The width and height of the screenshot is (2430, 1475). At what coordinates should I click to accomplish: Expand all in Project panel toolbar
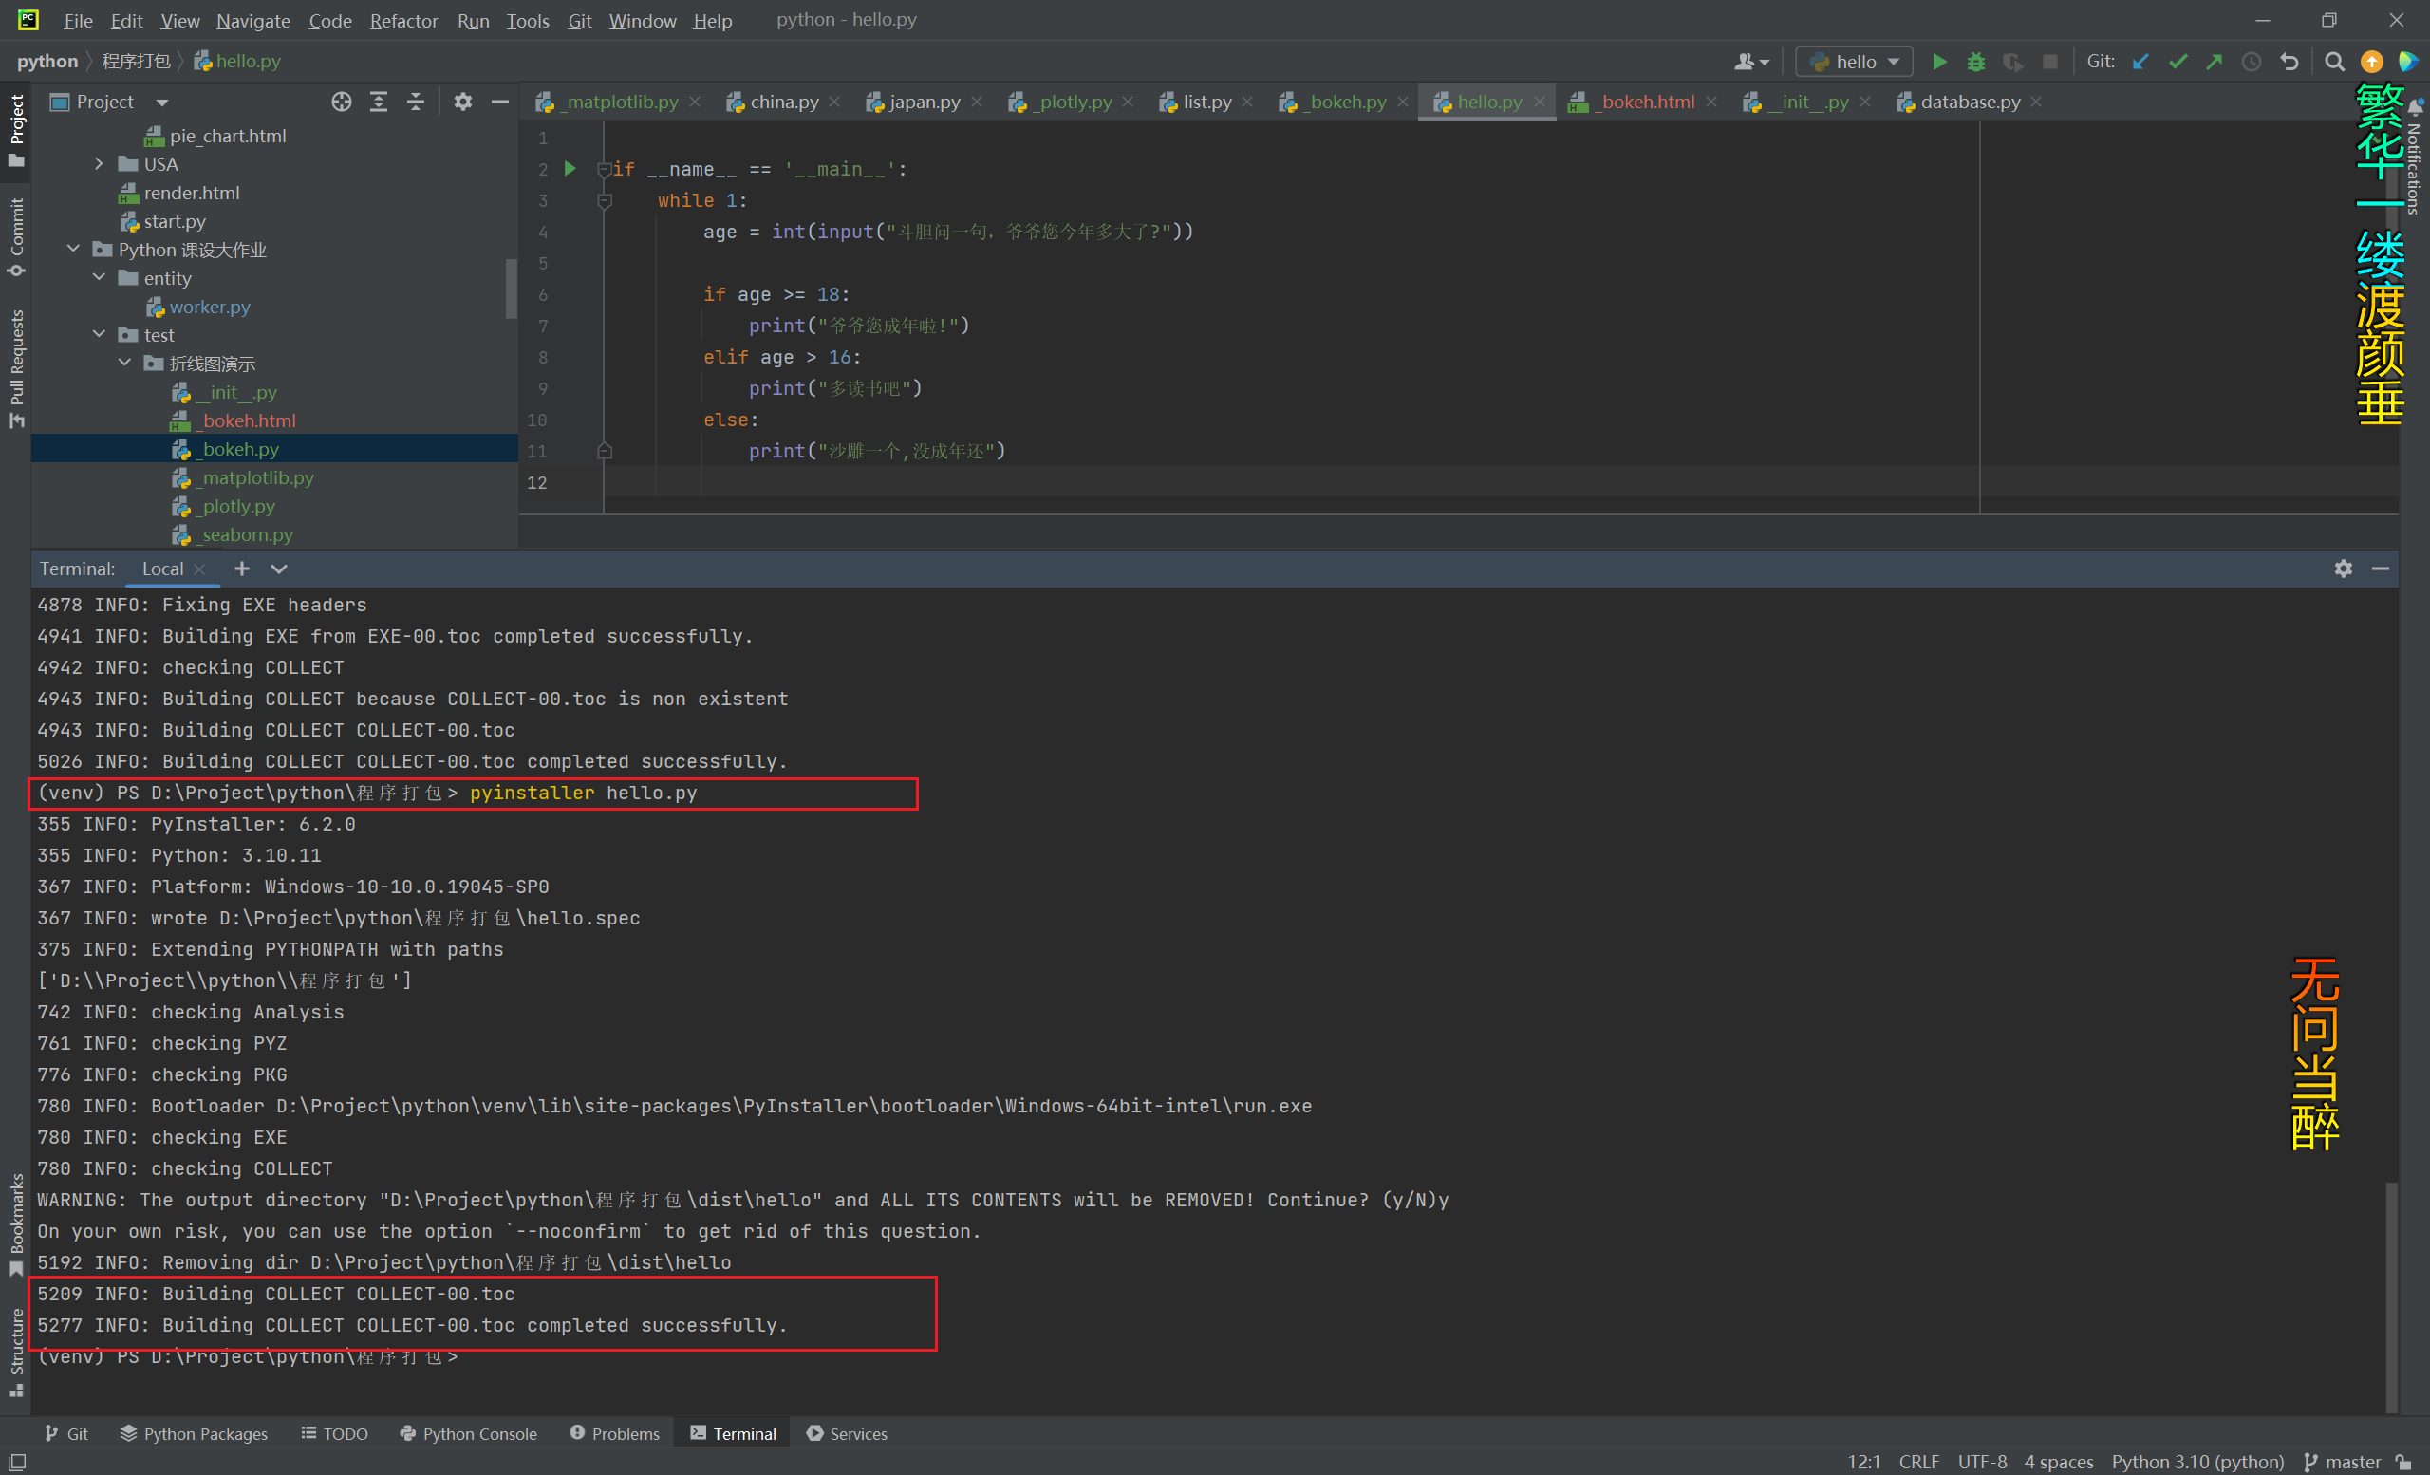click(379, 102)
